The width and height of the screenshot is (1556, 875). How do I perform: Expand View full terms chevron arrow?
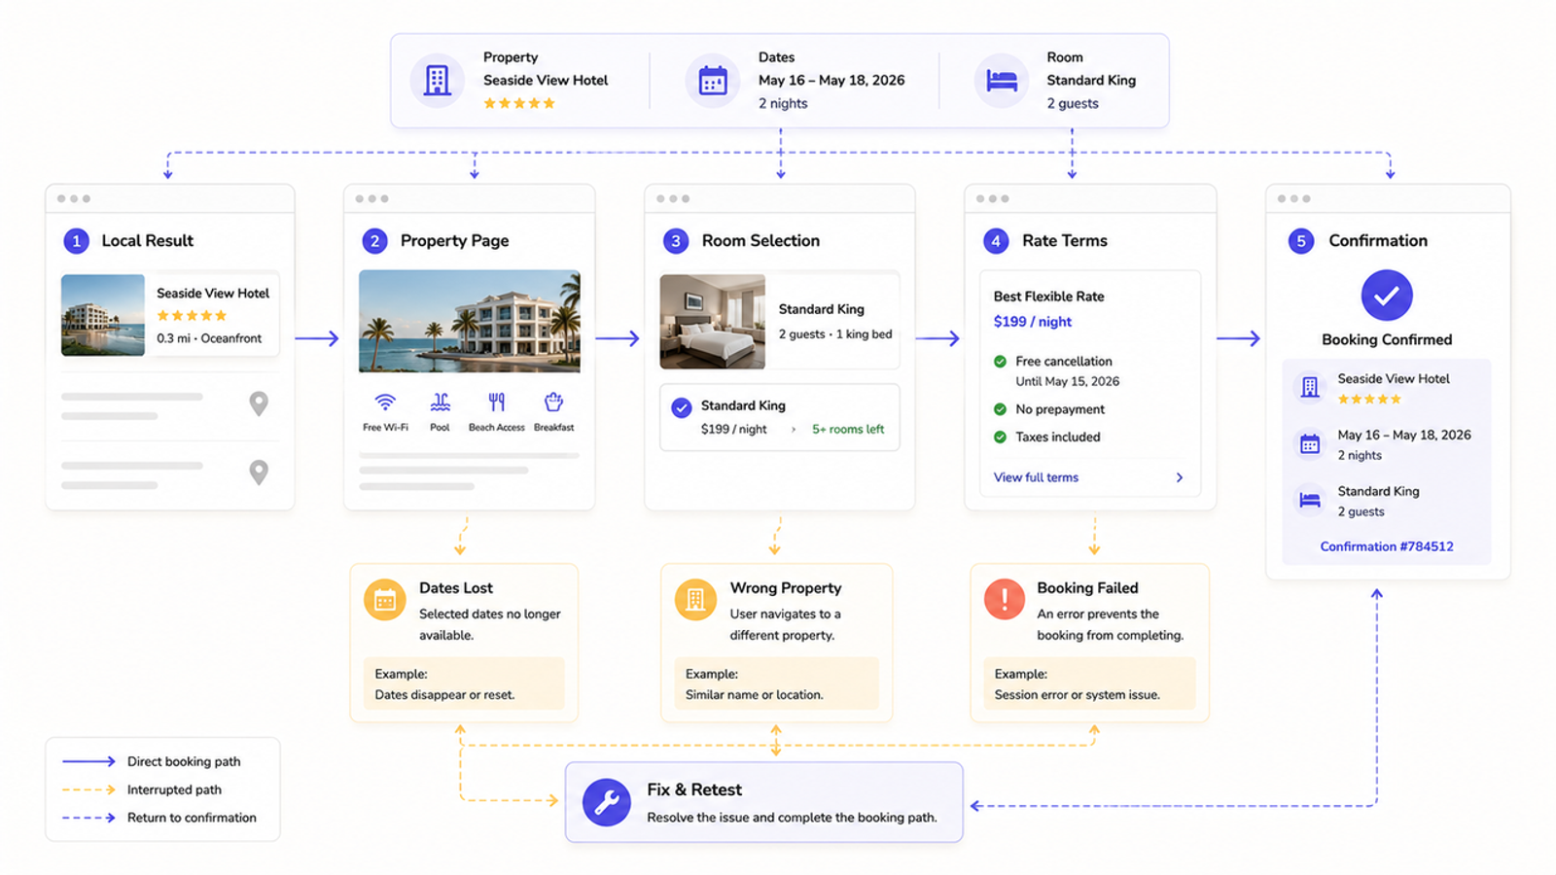point(1180,477)
